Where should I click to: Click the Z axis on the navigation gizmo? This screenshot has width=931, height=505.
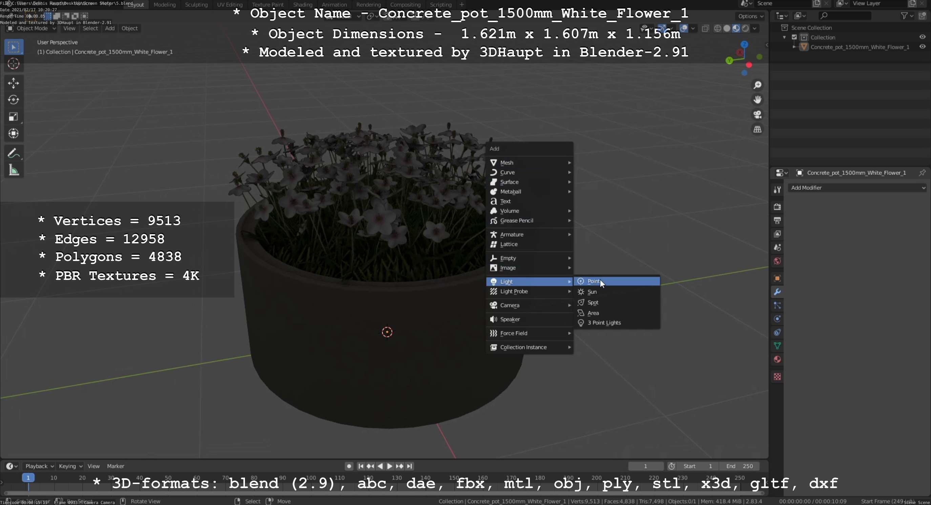(744, 44)
